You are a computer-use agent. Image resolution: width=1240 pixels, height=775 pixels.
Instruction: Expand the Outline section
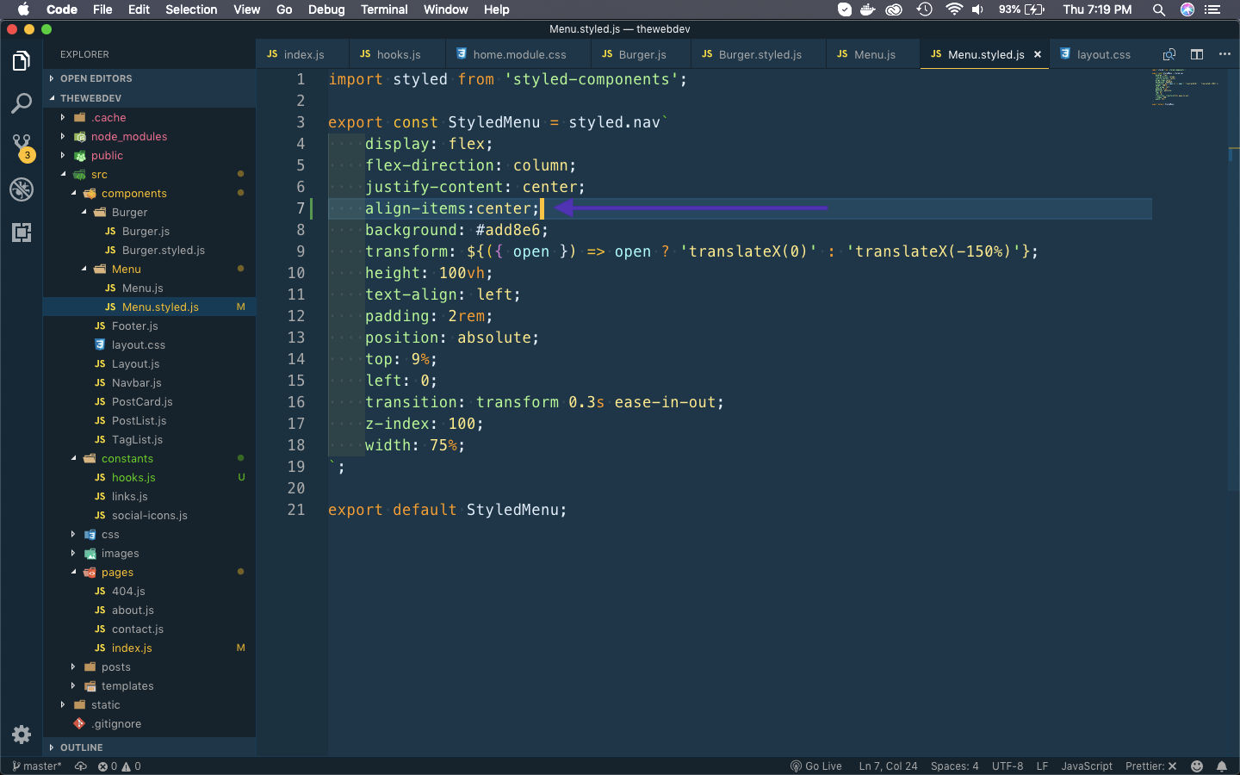tap(150, 747)
